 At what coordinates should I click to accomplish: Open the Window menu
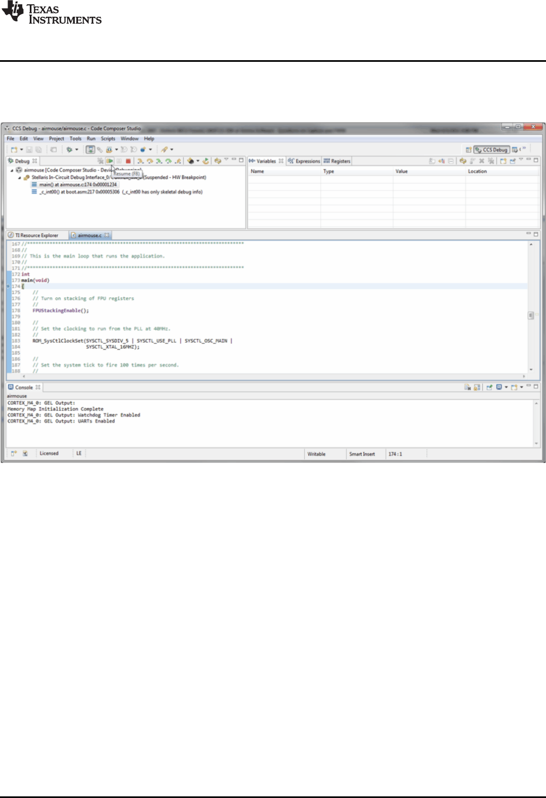[x=129, y=139]
